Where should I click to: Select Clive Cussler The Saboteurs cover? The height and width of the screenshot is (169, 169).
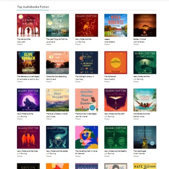click(x=28, y=62)
